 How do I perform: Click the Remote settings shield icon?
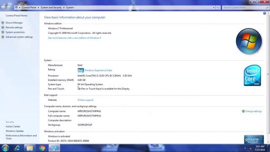[3, 27]
